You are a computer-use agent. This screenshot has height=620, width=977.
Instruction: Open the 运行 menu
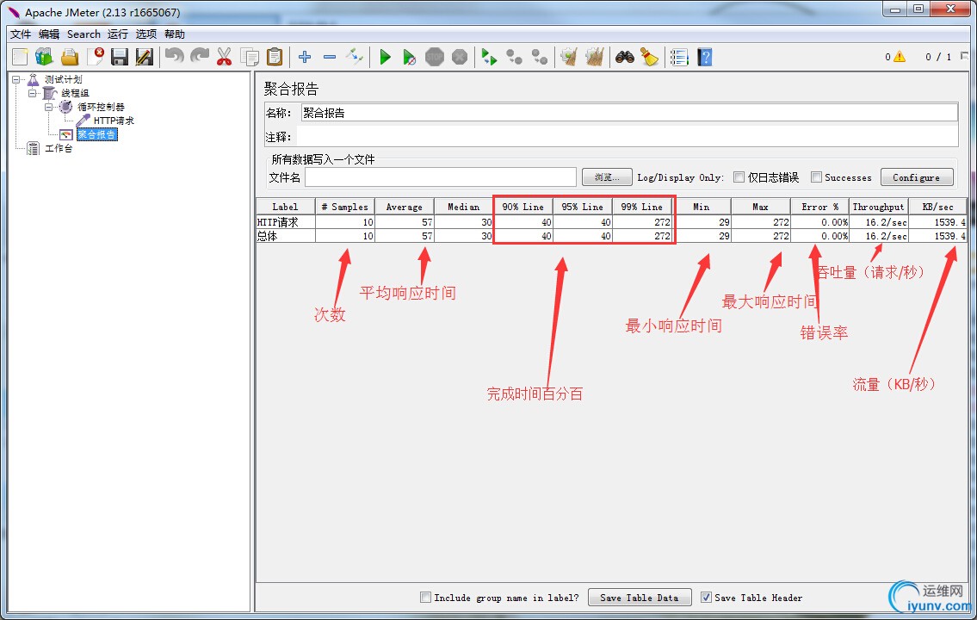(118, 34)
